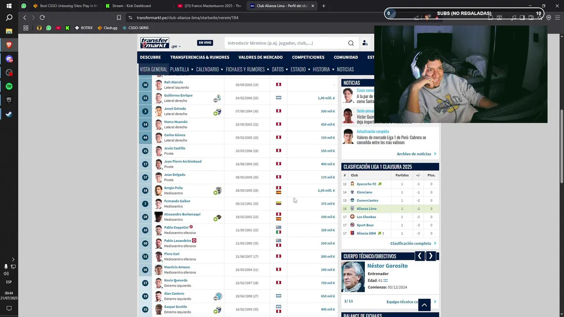Expand the .pe country selector
Viewport: 564px width, 317px height.
click(176, 46)
